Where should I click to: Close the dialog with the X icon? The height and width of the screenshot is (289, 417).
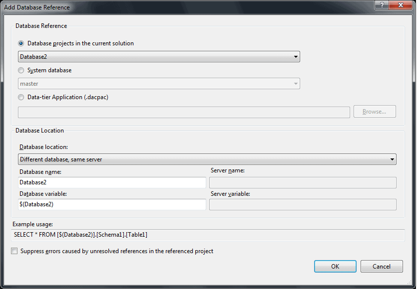point(401,5)
